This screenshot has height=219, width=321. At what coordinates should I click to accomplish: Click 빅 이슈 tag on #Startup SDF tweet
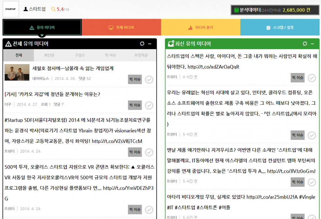tap(135, 152)
